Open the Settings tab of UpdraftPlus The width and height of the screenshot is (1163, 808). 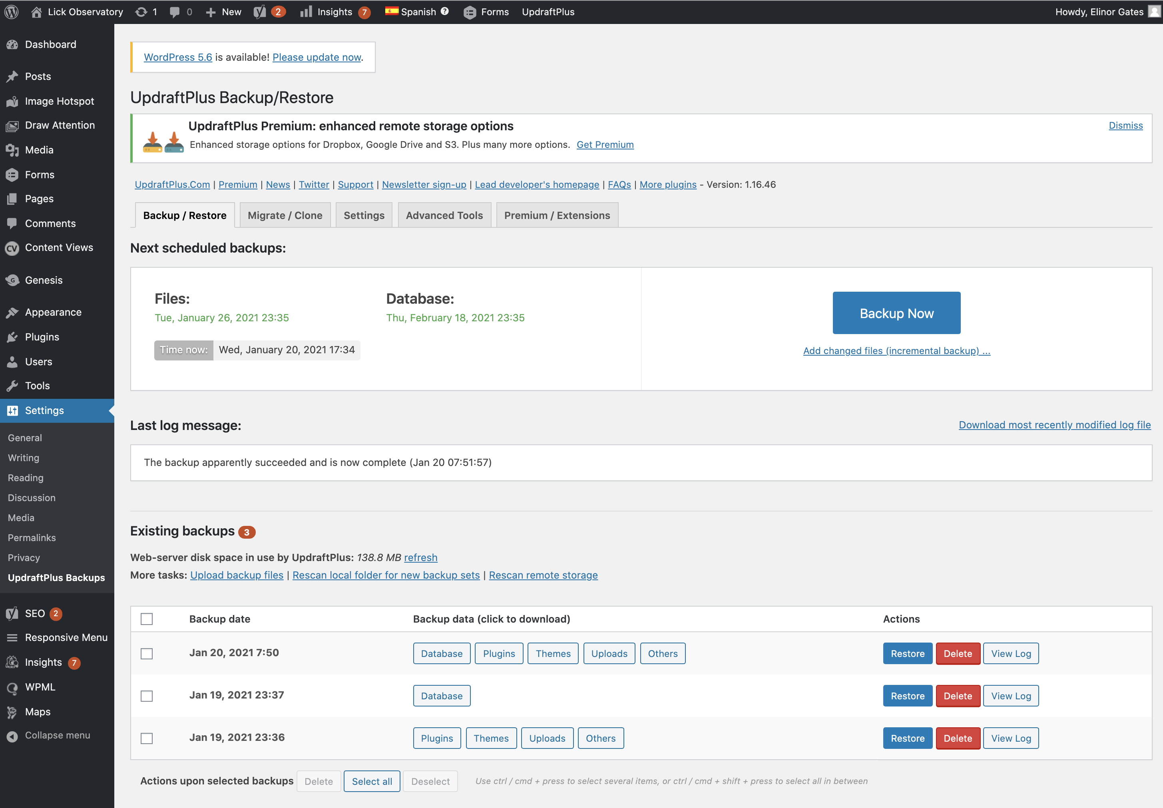[x=364, y=215]
